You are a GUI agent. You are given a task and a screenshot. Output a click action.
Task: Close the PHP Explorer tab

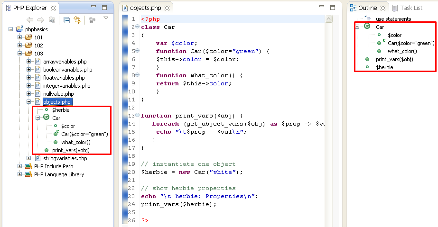tap(53, 8)
